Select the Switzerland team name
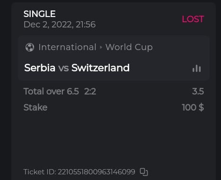221x180 pixels. (x=100, y=68)
